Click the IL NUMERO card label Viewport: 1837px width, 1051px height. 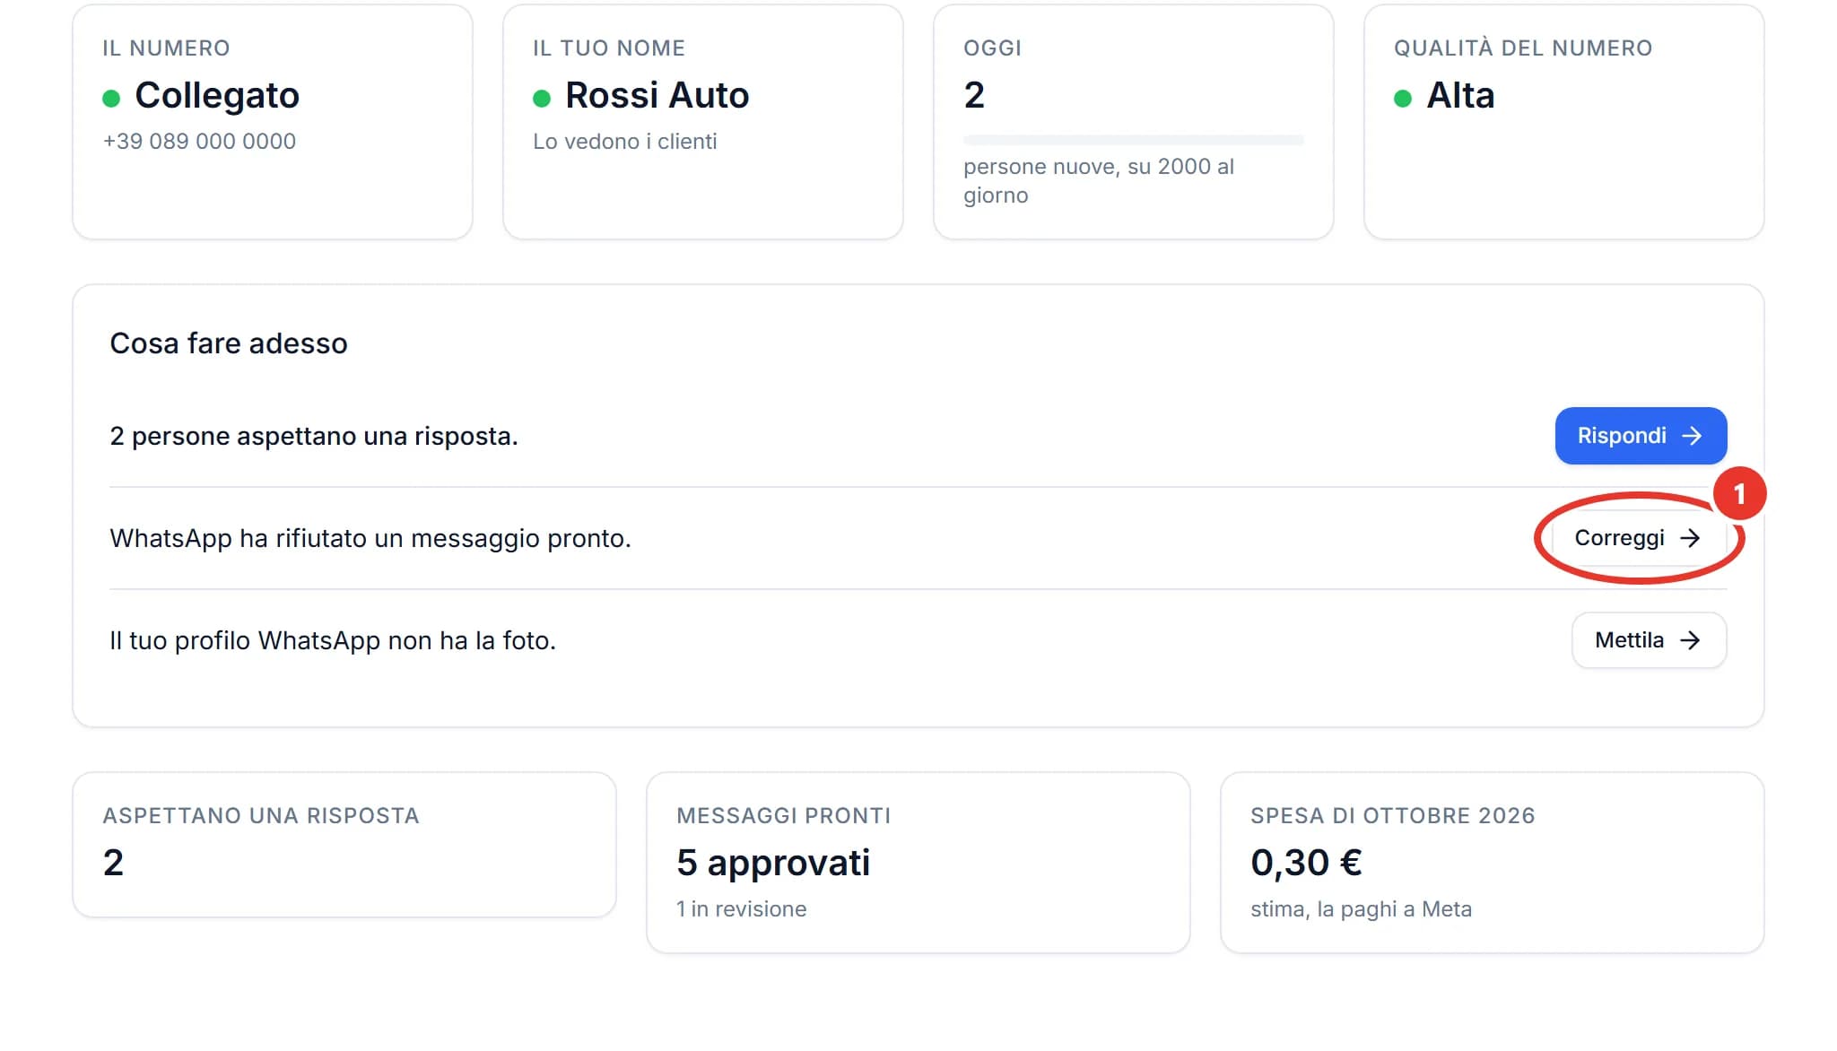(166, 48)
